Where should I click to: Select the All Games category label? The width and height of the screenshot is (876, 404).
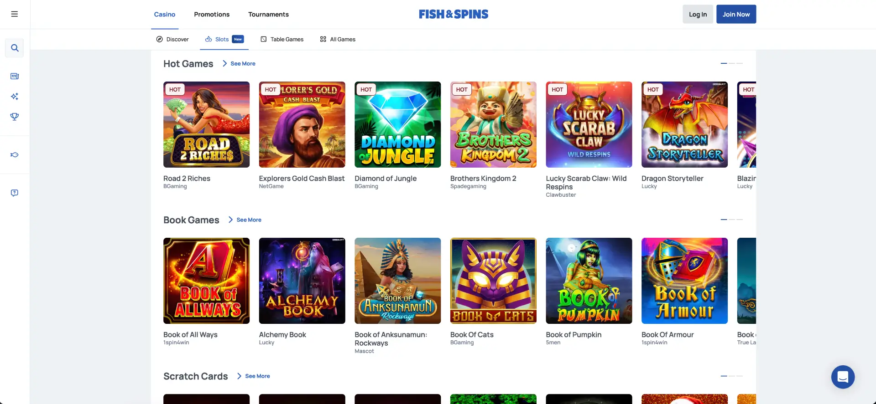(343, 39)
